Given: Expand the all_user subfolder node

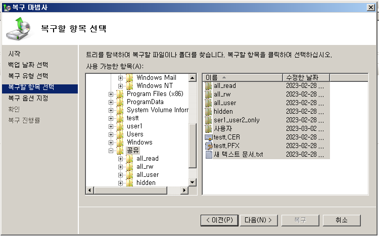Looking at the screenshot, I should [120, 175].
